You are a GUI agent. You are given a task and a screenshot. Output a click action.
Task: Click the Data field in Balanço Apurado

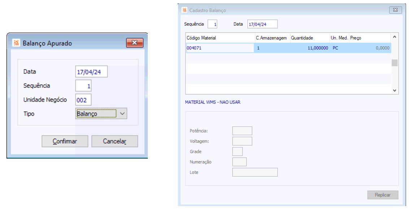91,72
